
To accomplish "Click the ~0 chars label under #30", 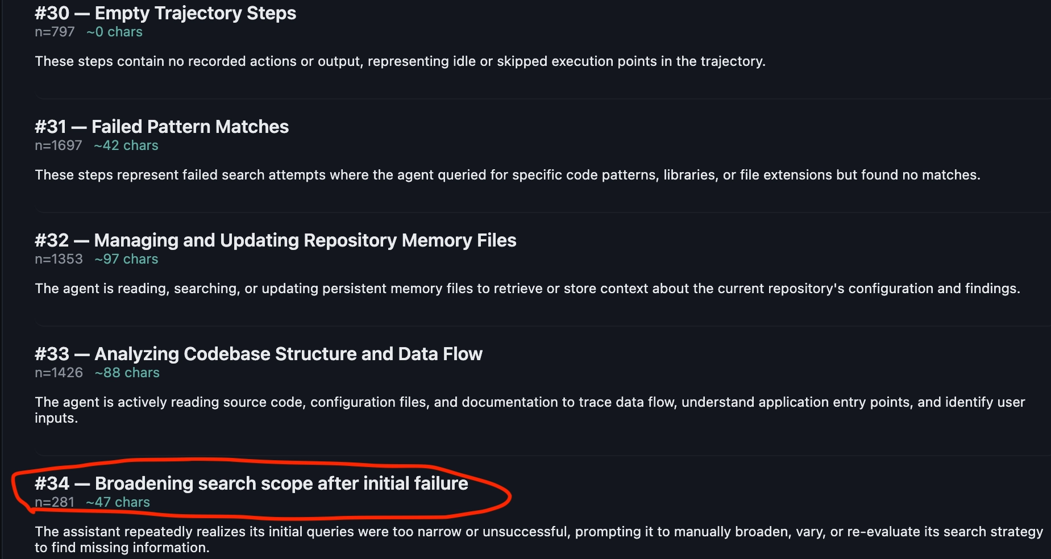I will click(114, 32).
